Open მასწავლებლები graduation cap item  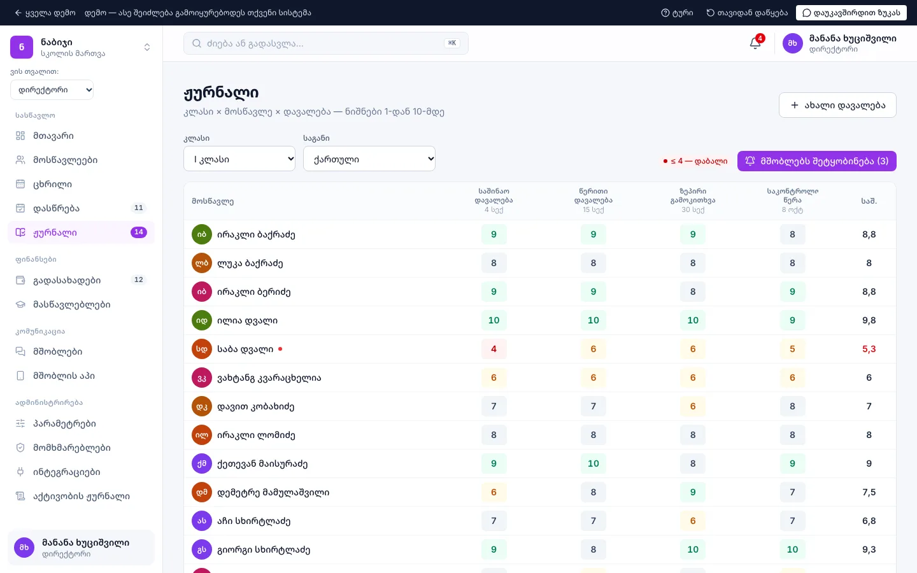pyautogui.click(x=81, y=304)
